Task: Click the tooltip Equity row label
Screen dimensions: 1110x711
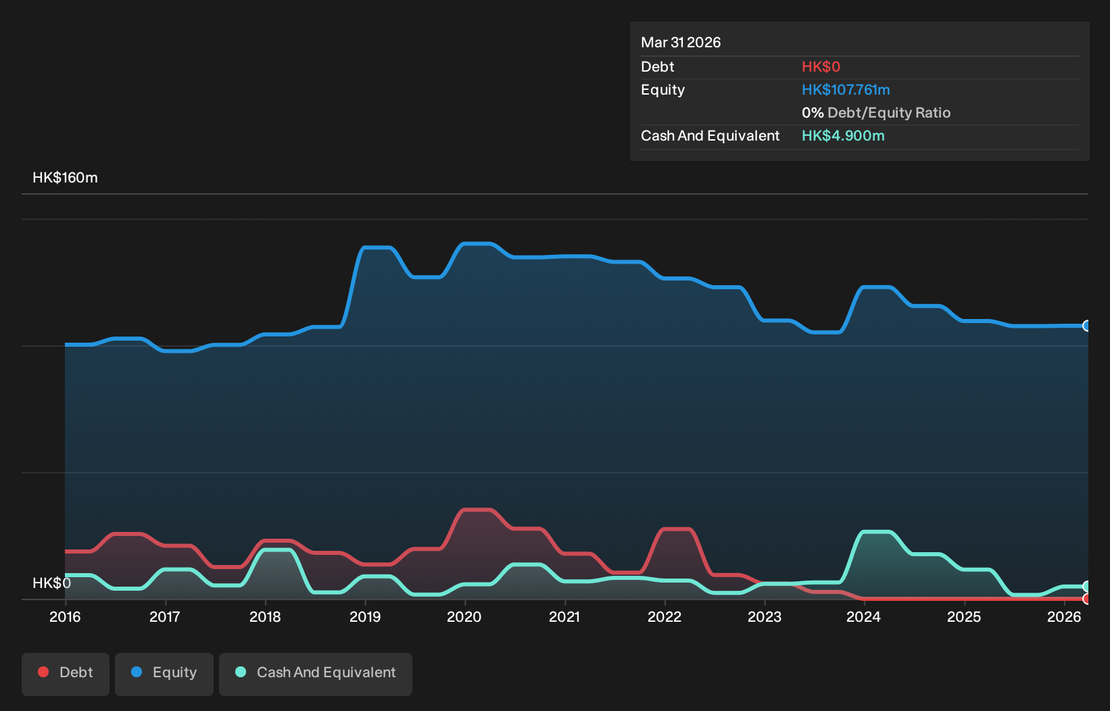Action: point(662,90)
